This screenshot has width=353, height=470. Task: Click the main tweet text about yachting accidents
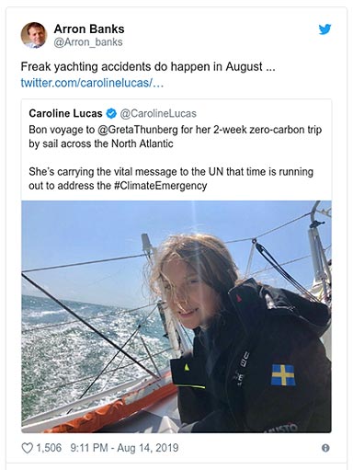tap(148, 66)
